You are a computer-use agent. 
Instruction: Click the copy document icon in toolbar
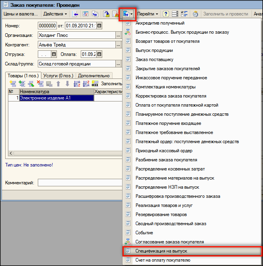coord(95,14)
